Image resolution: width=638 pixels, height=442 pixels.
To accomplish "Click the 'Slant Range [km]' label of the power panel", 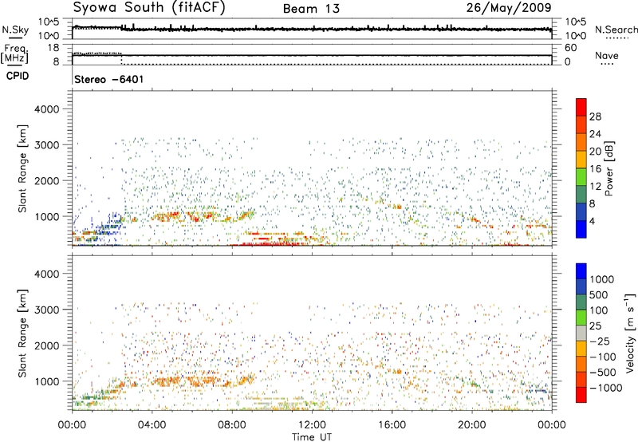I will point(22,168).
